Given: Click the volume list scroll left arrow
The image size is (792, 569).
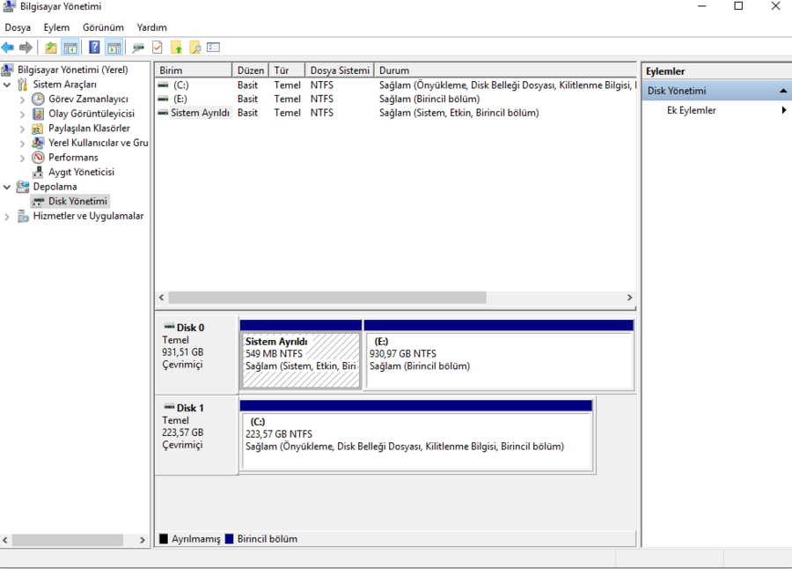Looking at the screenshot, I should point(162,298).
